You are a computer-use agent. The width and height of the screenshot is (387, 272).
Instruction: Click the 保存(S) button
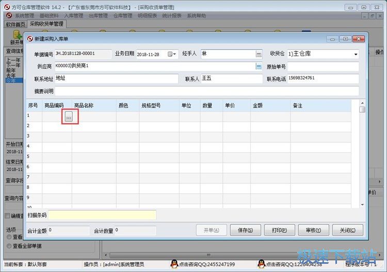(245, 230)
